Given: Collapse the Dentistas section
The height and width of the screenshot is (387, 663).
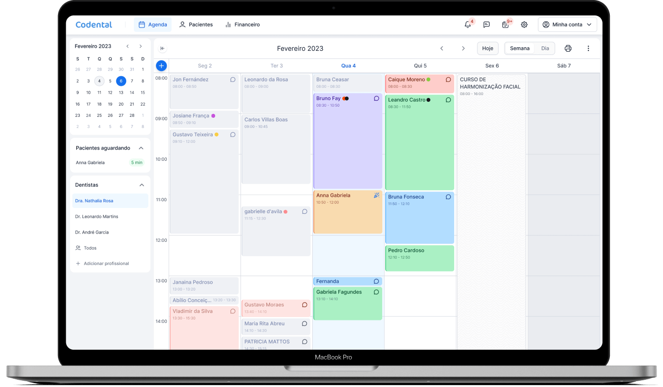Looking at the screenshot, I should click(x=142, y=185).
